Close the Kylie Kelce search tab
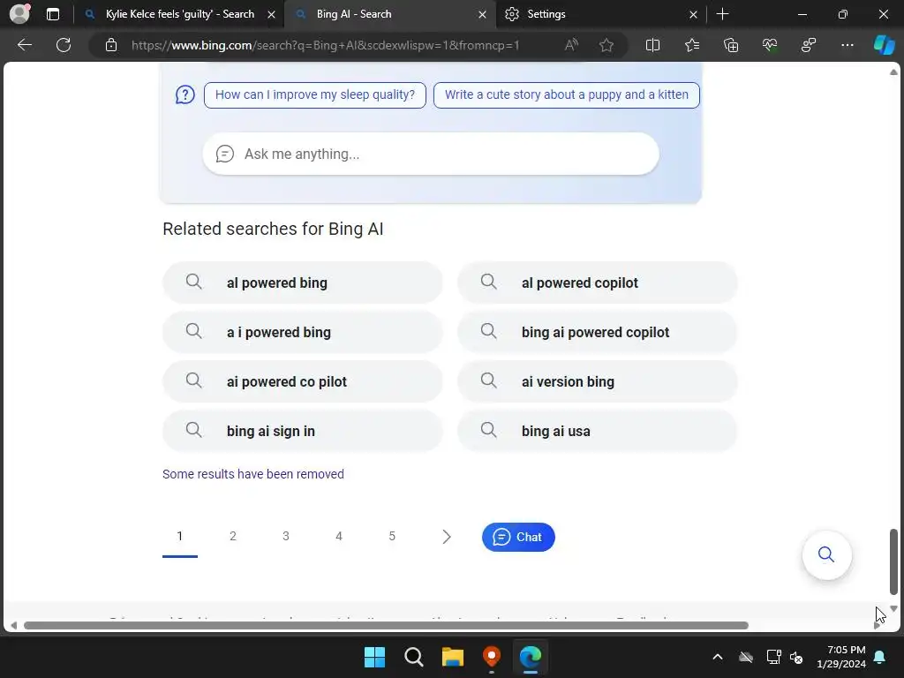 pos(272,14)
